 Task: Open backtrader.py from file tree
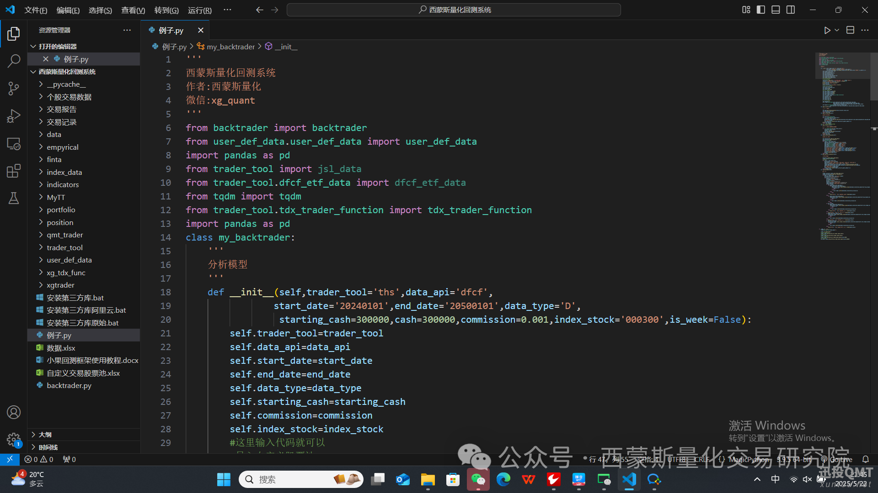pos(84,385)
